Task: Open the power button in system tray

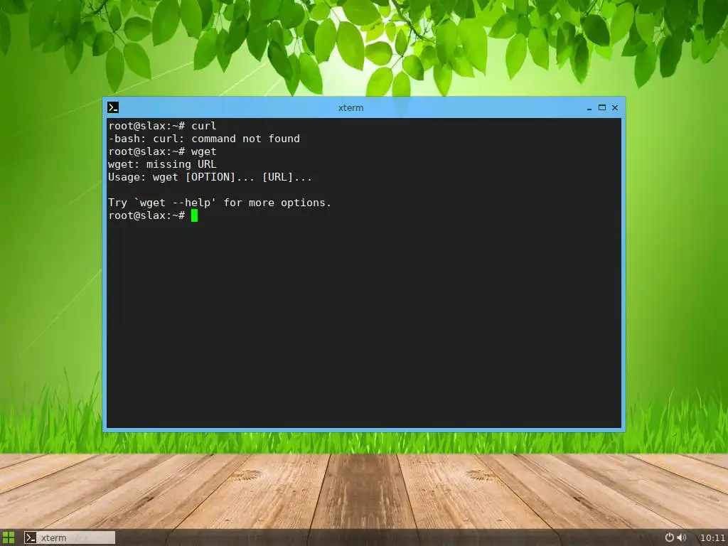Action: click(669, 537)
